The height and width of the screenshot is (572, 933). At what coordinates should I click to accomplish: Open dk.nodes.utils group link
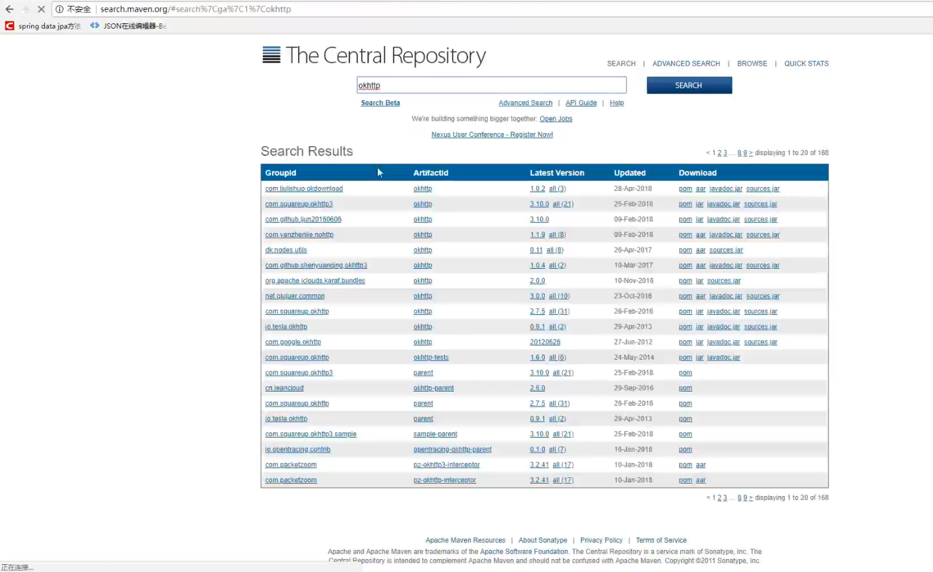point(286,250)
